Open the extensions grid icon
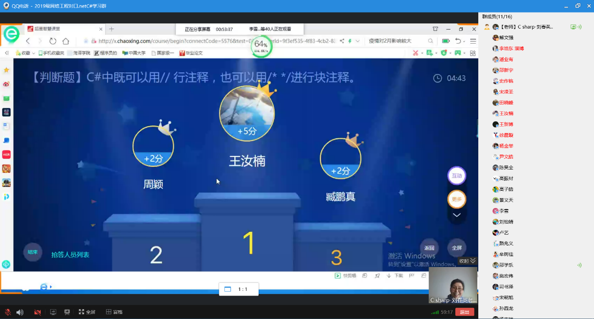Screen dimensions: 594x319 coord(473,53)
